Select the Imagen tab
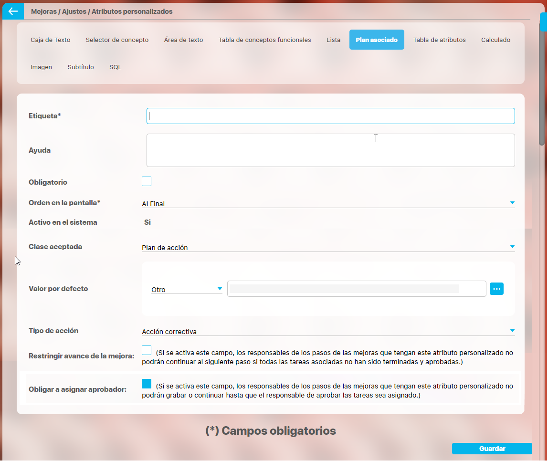 41,67
